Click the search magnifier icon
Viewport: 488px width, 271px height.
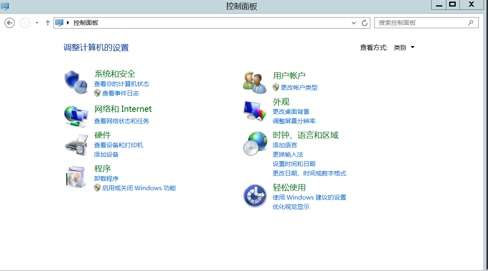[470, 23]
